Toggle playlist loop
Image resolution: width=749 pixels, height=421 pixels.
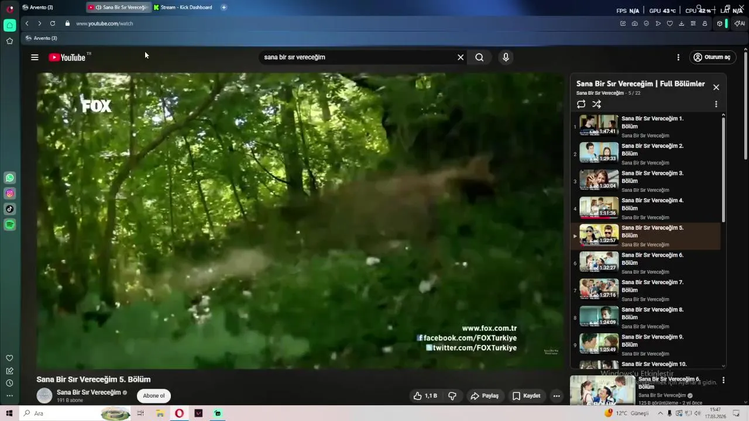pyautogui.click(x=581, y=104)
